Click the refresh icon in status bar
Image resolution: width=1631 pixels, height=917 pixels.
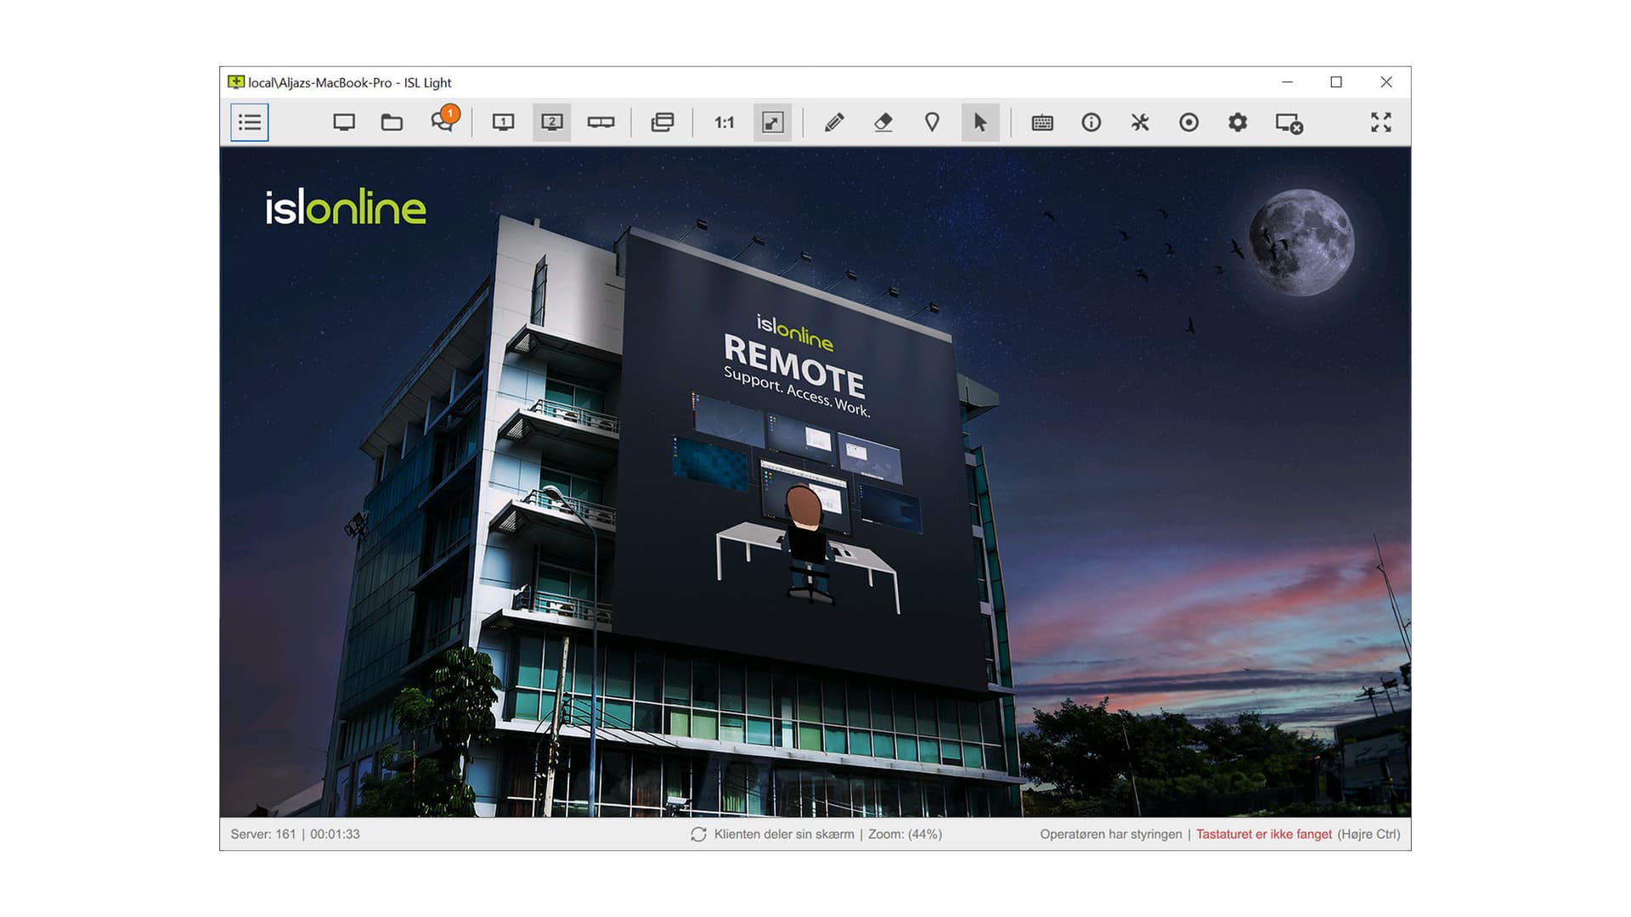[x=698, y=835]
